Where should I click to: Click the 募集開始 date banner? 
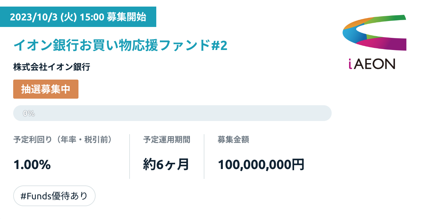coord(78,17)
